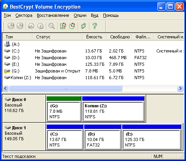Click the drive icon next to (C:)
The image size is (186, 161).
[x=7, y=51]
